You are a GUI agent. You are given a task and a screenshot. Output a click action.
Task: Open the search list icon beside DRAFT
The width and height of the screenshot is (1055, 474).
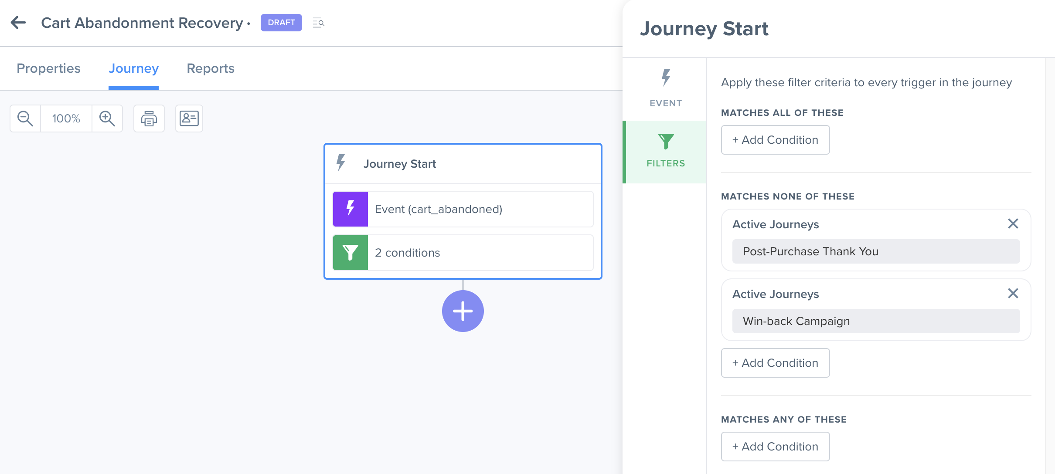pos(319,23)
